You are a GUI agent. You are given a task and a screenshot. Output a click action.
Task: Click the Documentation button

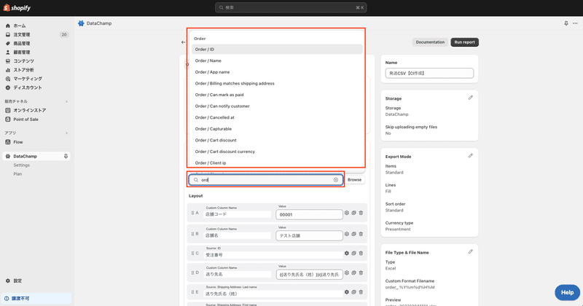430,42
